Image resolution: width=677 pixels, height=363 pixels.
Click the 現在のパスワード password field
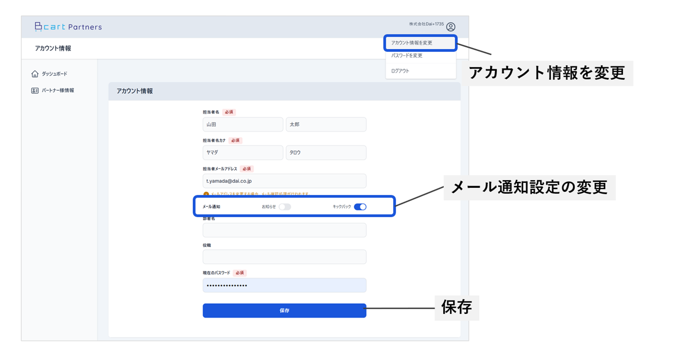[284, 285]
